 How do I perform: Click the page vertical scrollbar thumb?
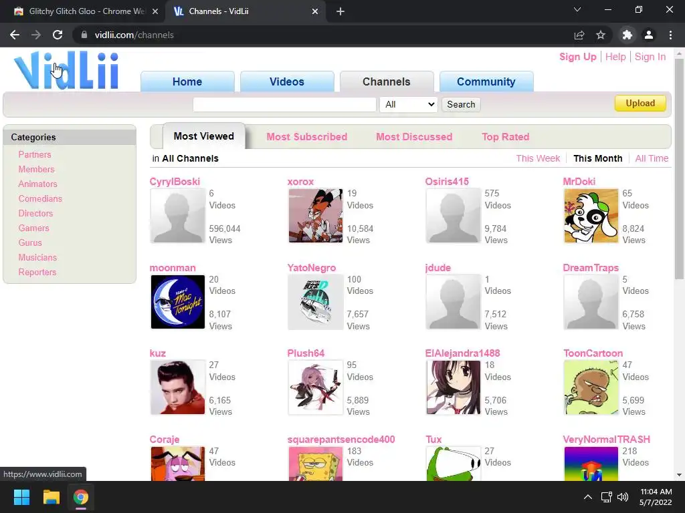(x=679, y=168)
